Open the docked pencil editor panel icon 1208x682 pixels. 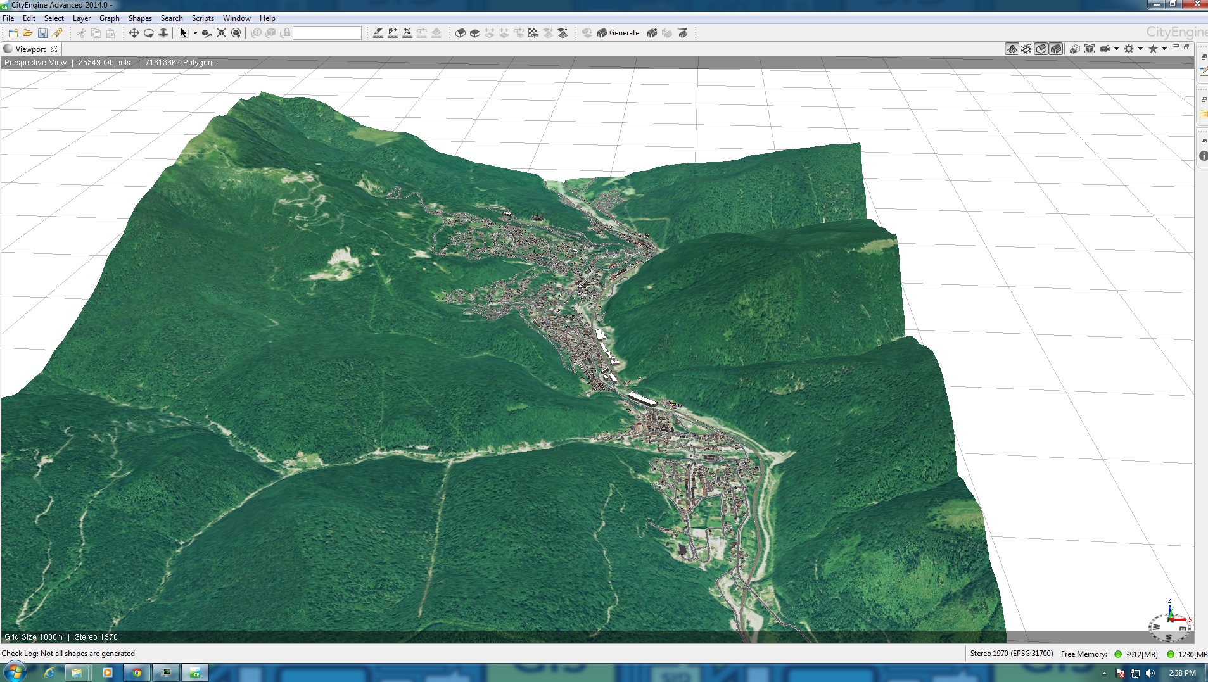coord(1203,72)
